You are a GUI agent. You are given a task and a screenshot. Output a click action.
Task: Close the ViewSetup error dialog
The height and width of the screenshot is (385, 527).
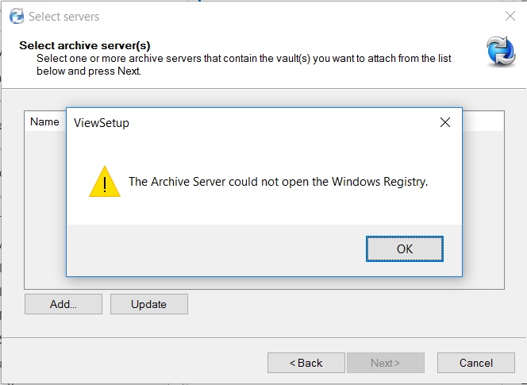coord(445,122)
